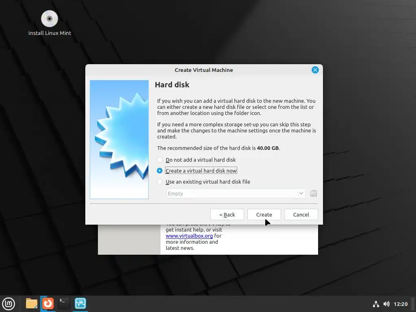Open the www.virtualbox.org link in the VirtualBox window
This screenshot has width=416, height=312.
pos(189,236)
